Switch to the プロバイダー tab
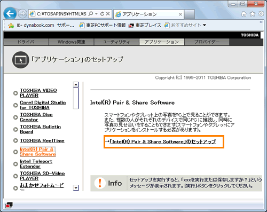267x212 pixels. coord(207,42)
